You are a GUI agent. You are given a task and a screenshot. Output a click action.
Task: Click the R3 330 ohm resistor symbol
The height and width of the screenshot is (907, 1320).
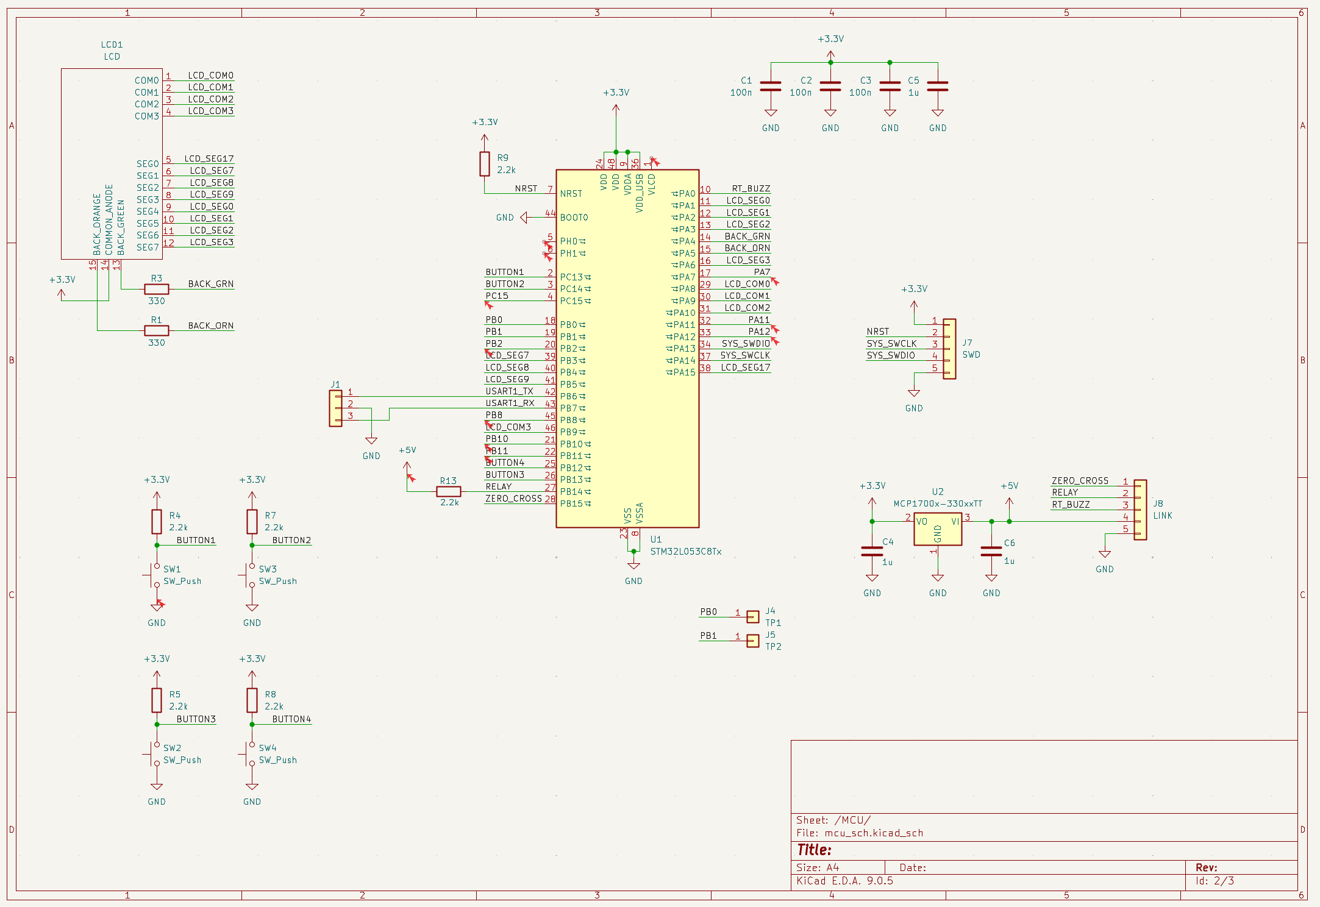(x=157, y=289)
